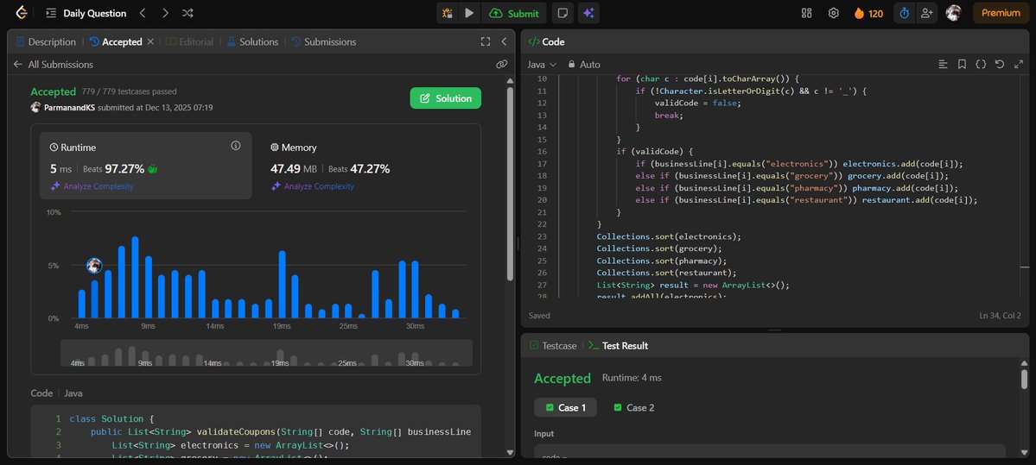The image size is (1036, 465).
Task: Run the code with play button
Action: click(x=469, y=13)
